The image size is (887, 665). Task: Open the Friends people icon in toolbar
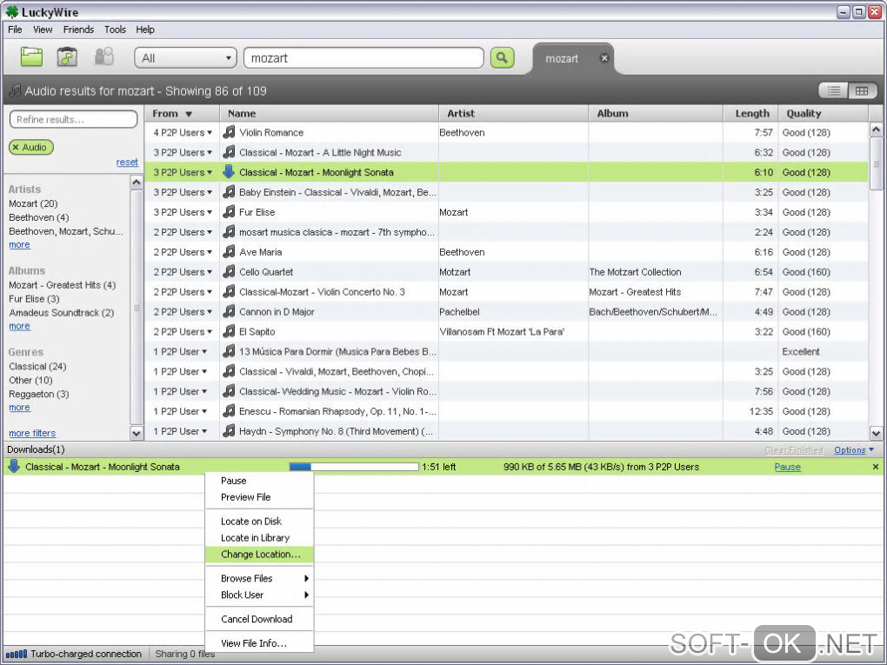click(104, 57)
